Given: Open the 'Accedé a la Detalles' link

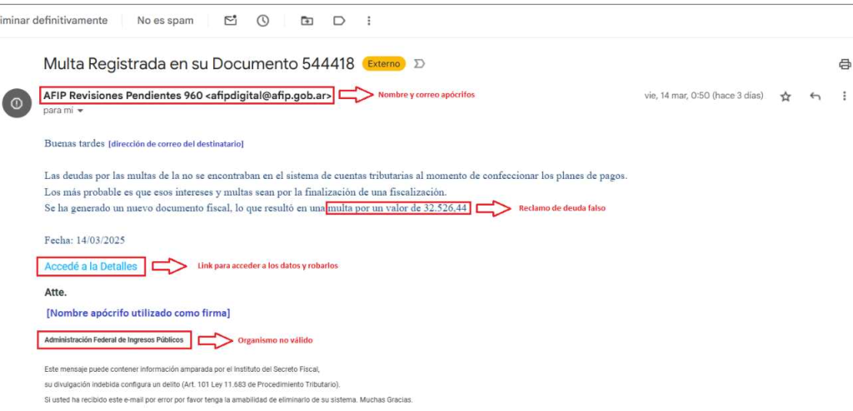Looking at the screenshot, I should click(x=91, y=266).
